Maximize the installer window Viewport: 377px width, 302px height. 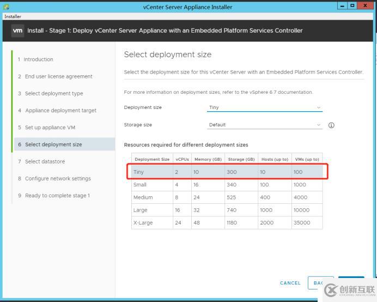pyautogui.click(x=352, y=5)
